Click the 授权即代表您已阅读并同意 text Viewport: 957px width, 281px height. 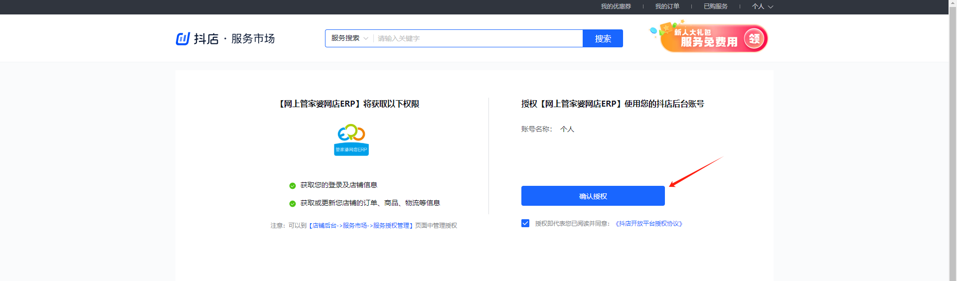coord(572,224)
